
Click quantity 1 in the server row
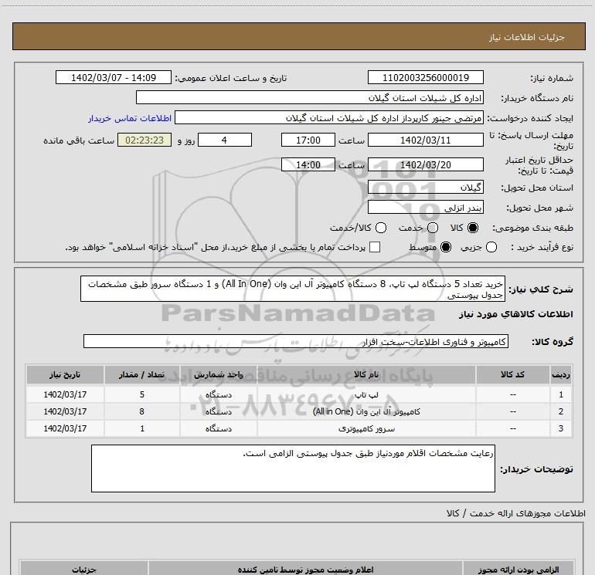click(141, 428)
